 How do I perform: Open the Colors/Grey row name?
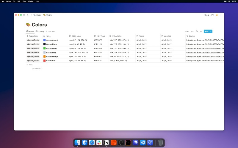[x=51, y=52]
